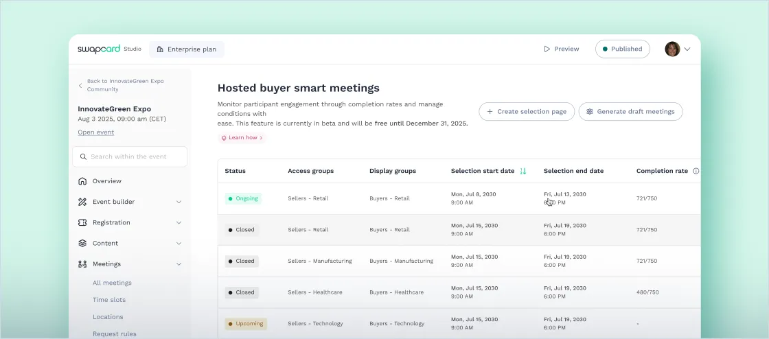
Task: Click the 480/750 completion rate value
Action: [647, 292]
